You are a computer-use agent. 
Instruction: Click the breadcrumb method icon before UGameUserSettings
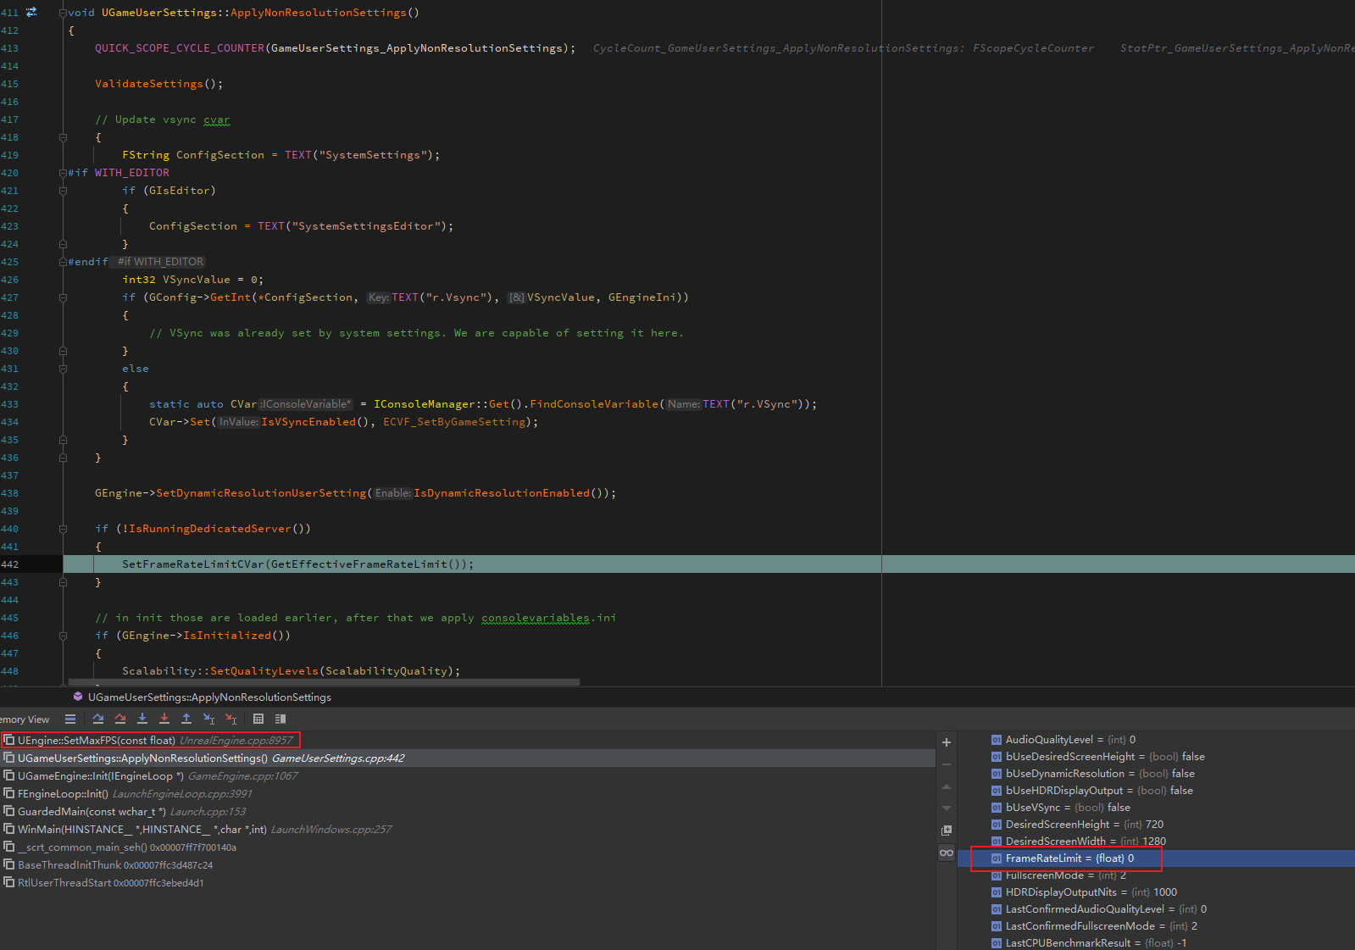[x=78, y=697]
